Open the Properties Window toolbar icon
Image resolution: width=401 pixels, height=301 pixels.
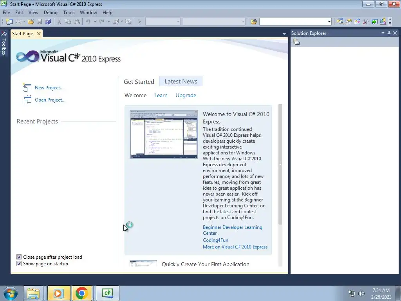coord(349,22)
